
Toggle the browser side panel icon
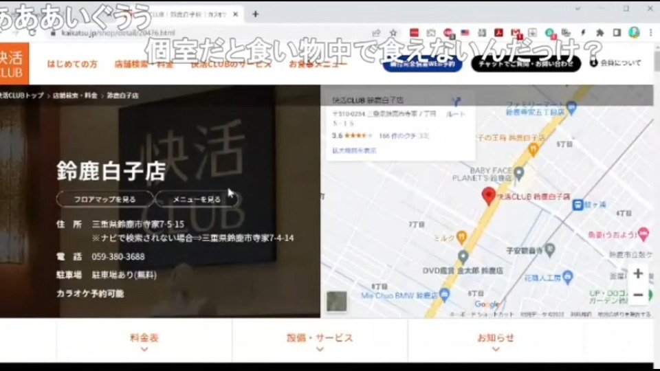click(x=617, y=32)
